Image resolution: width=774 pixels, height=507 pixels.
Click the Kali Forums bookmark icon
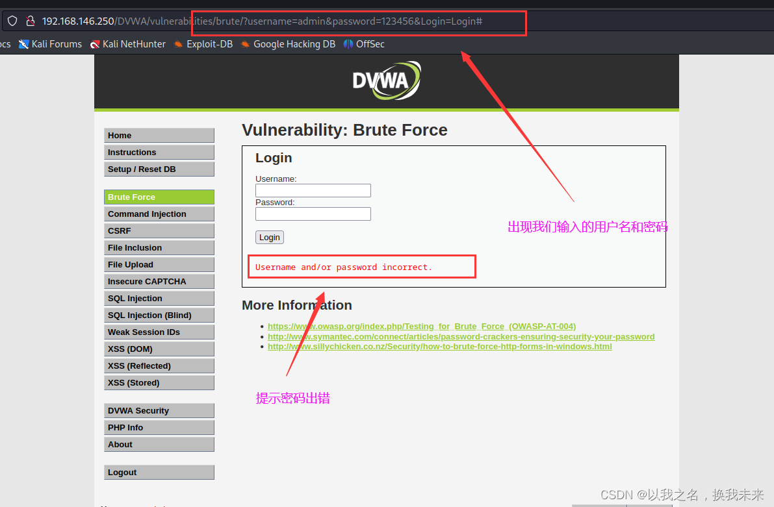(23, 44)
